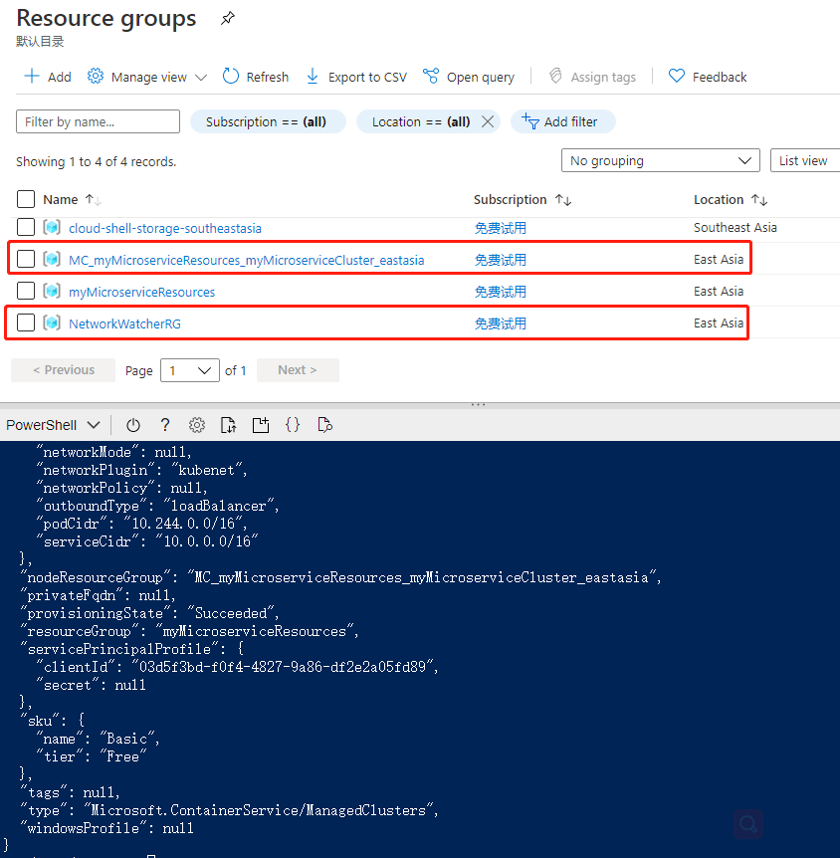Click the panel splitter handle dots

coord(478,405)
